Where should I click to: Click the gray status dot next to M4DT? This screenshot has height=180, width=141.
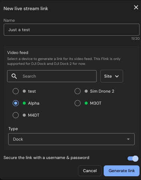click(24, 115)
